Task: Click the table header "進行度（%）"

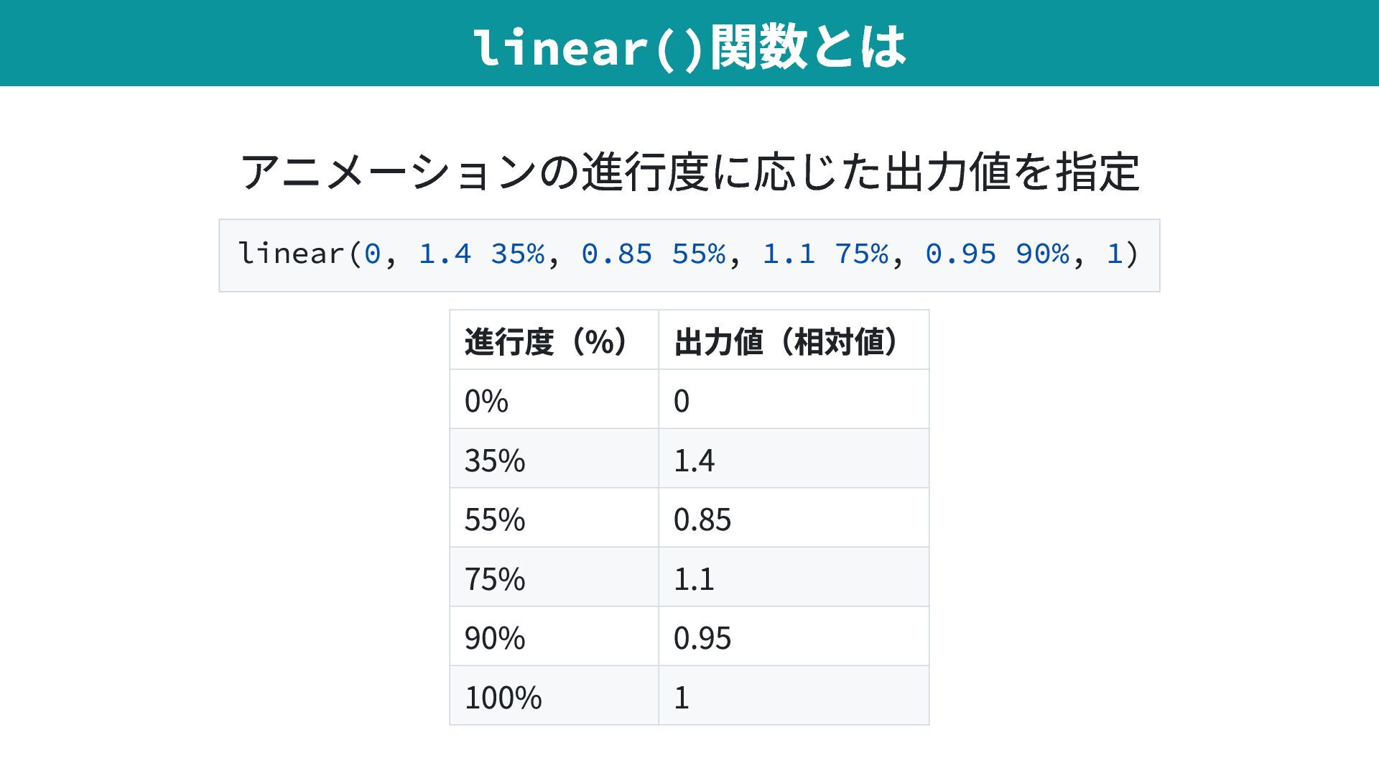Action: [547, 341]
